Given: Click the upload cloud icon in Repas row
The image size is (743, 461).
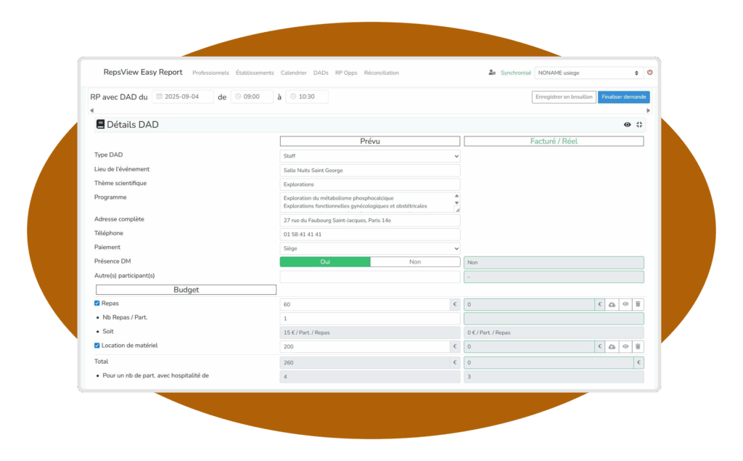Looking at the screenshot, I should point(612,305).
